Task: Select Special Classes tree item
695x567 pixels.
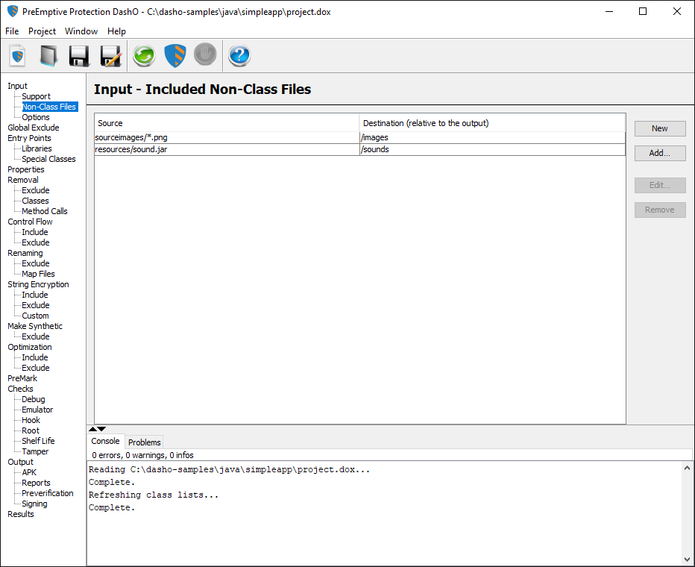Action: pos(48,159)
